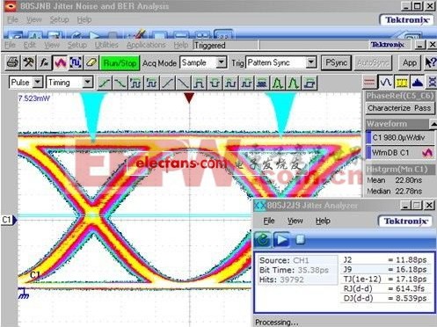The width and height of the screenshot is (437, 327).
Task: Click the pink wave icon beside WfmDB C1
Action: [427, 153]
